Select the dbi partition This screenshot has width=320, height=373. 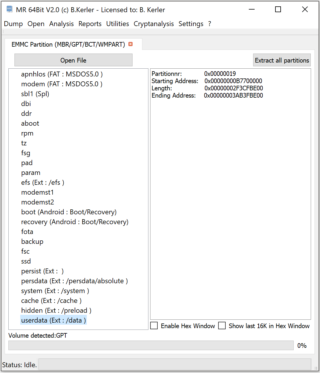(x=26, y=104)
